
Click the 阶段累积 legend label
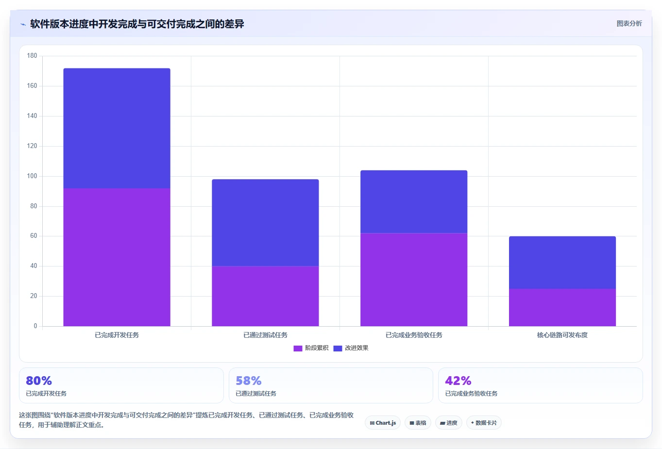click(x=317, y=348)
